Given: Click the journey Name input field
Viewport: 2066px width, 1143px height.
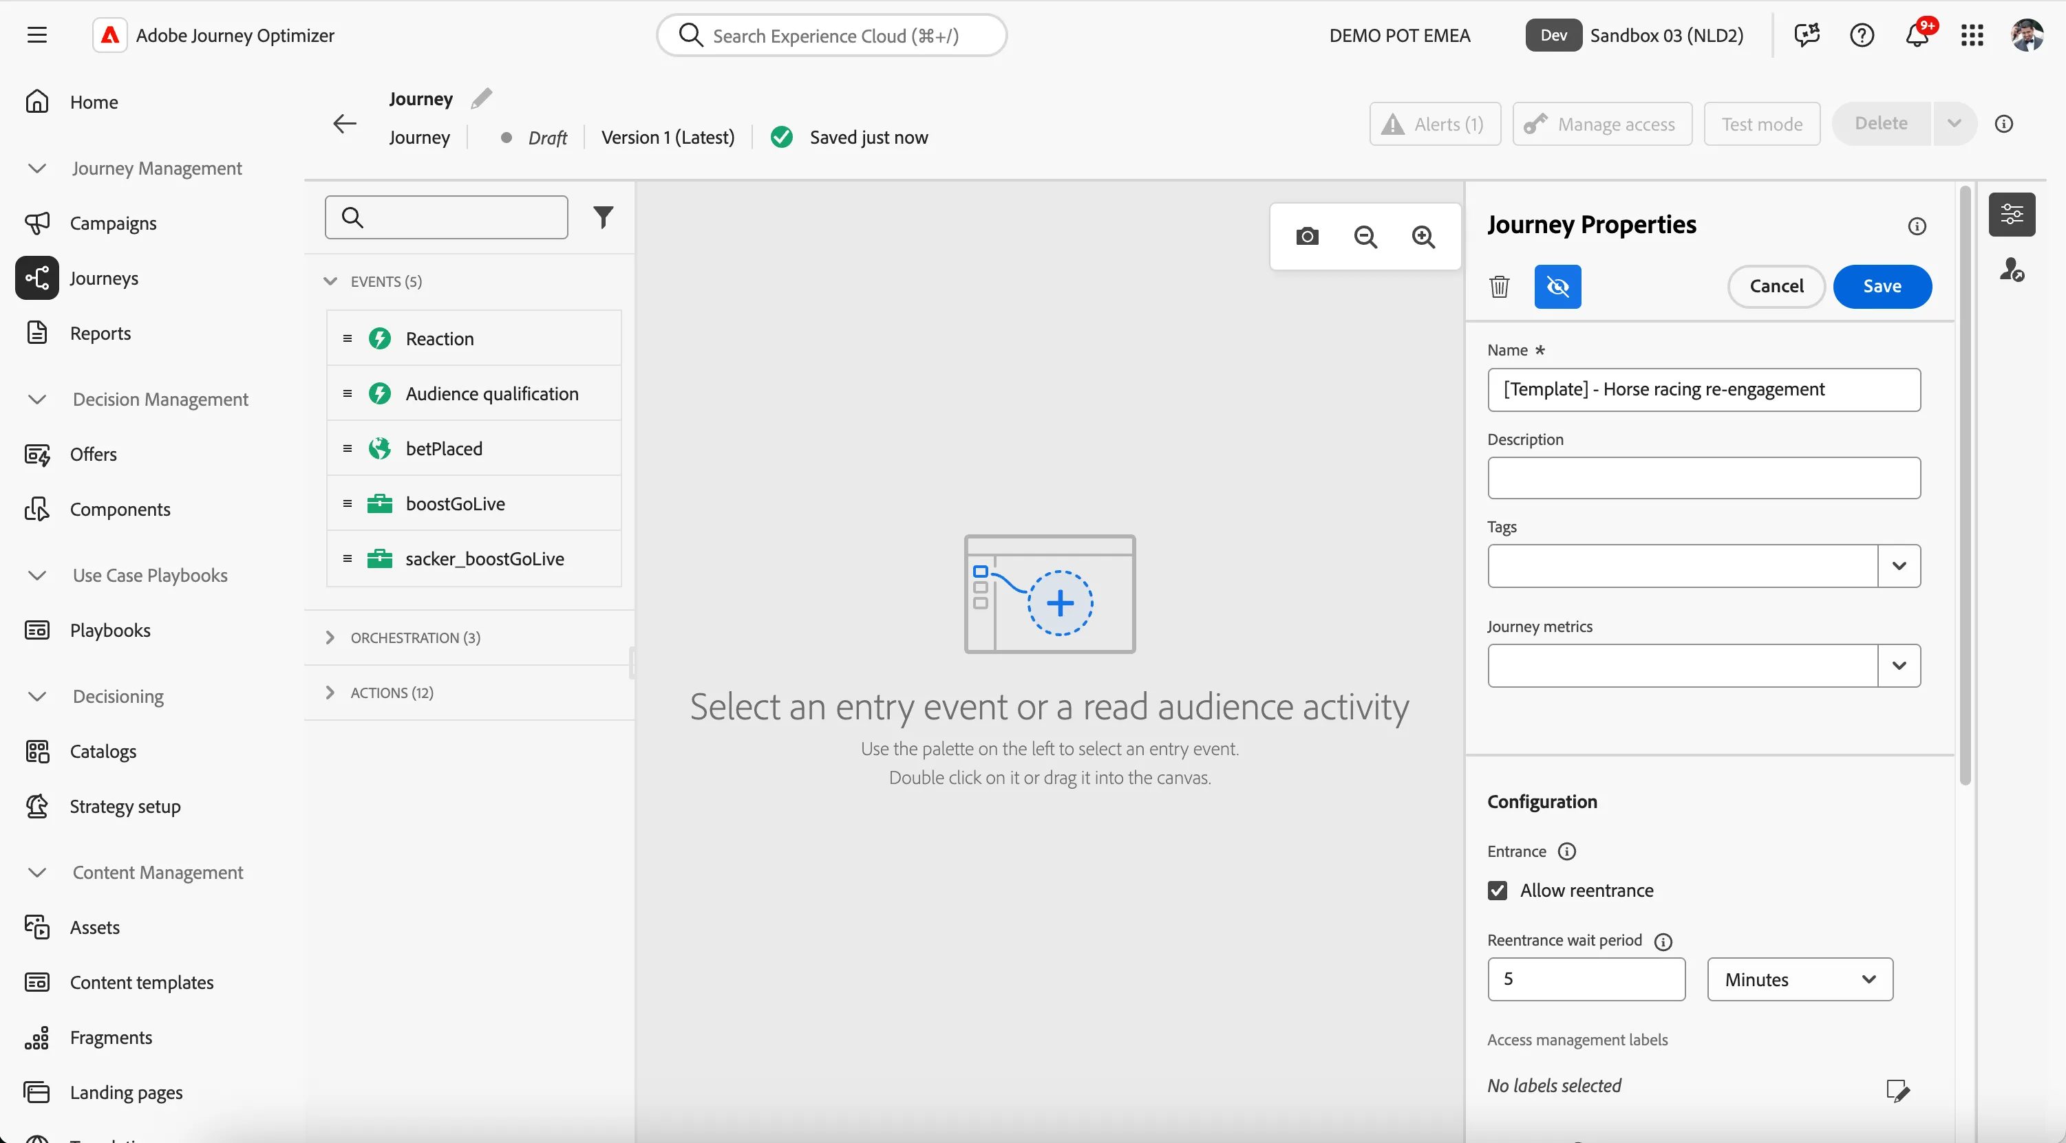Looking at the screenshot, I should point(1703,389).
